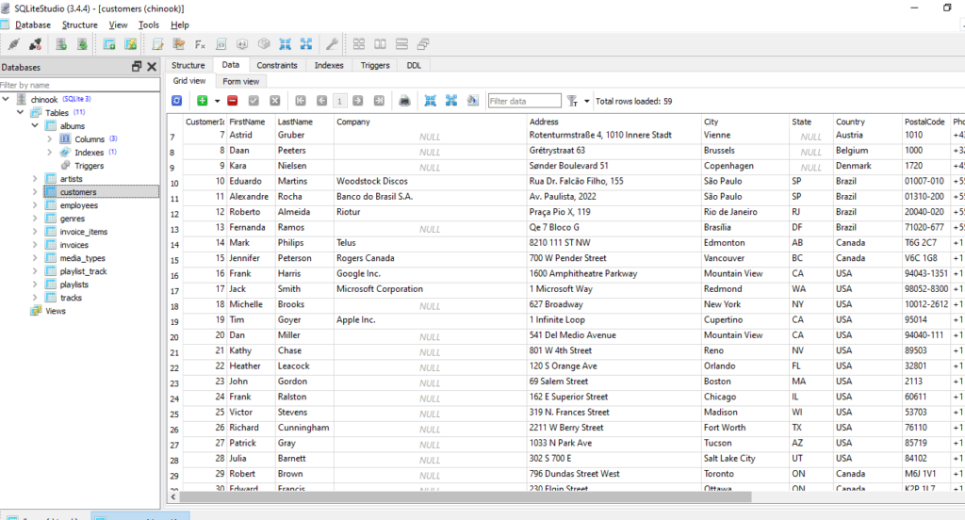
Task: Click the Connect to database plug icon
Action: [13, 44]
